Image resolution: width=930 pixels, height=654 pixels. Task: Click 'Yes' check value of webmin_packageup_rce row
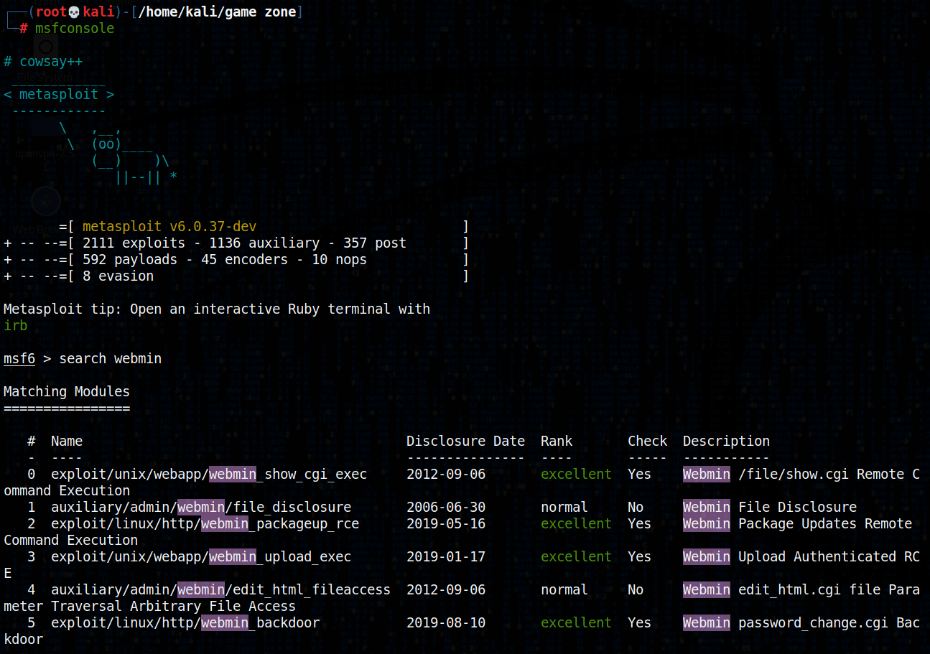pyautogui.click(x=639, y=524)
